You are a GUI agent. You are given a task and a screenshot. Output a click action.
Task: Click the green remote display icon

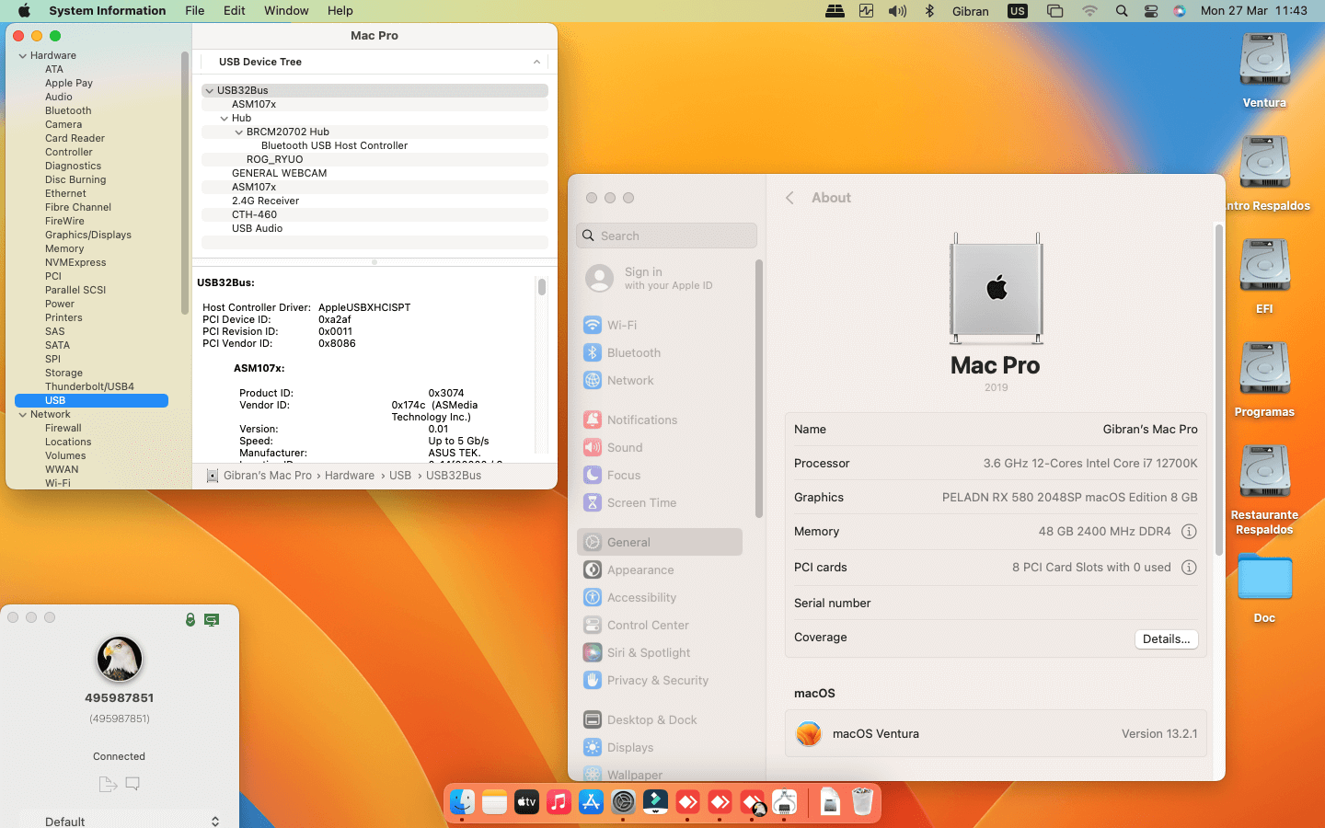coord(212,620)
